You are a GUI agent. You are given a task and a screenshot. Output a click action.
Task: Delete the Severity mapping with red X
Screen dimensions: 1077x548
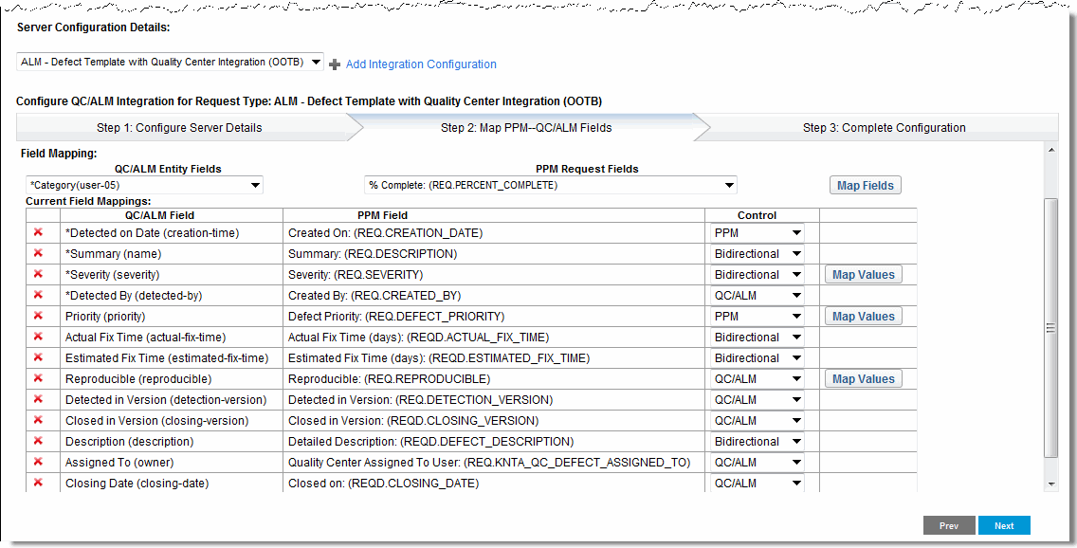click(38, 274)
